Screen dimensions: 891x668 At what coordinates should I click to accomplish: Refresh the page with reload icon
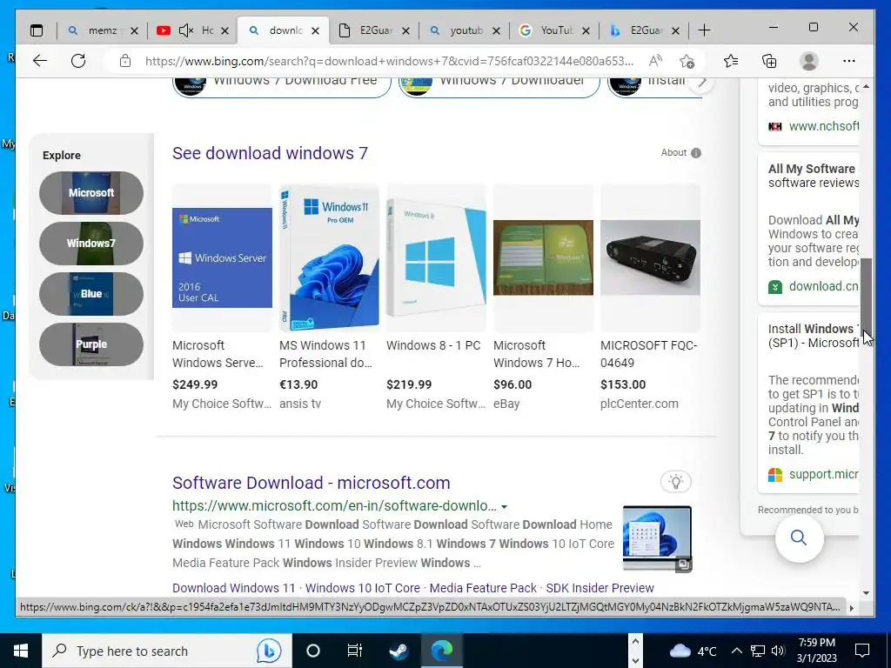tap(78, 61)
